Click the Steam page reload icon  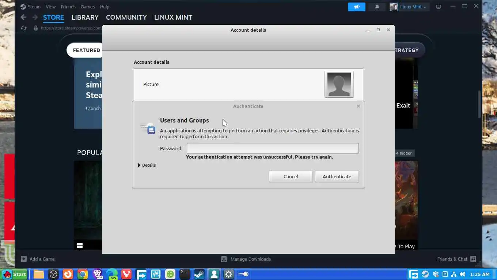click(24, 28)
